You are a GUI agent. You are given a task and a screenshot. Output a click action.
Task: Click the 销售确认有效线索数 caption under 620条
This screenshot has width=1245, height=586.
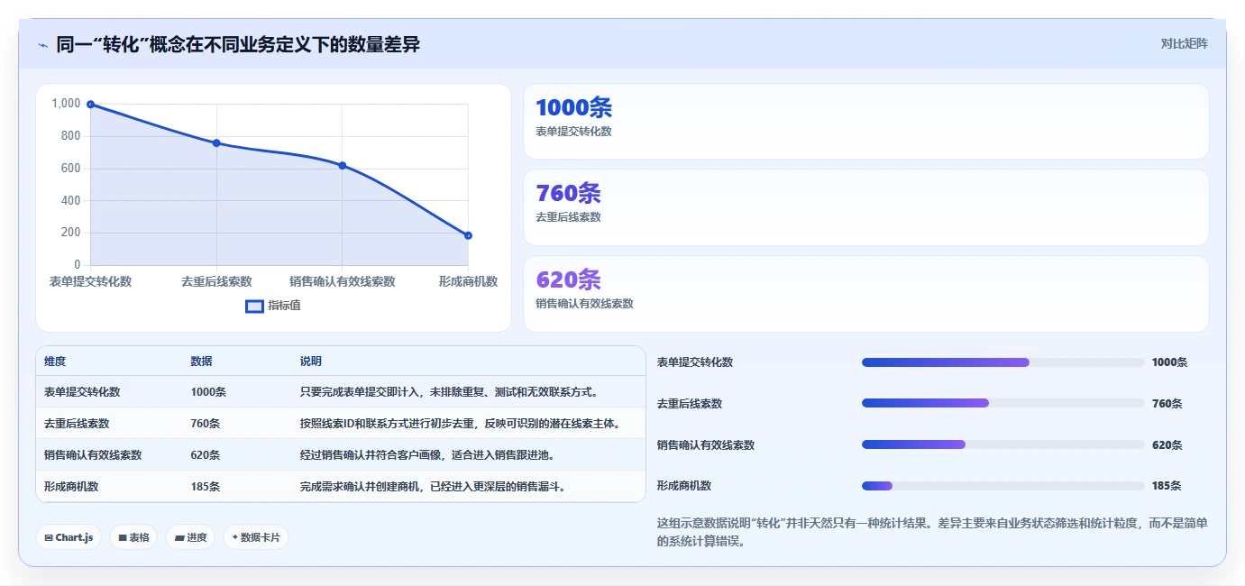[584, 304]
